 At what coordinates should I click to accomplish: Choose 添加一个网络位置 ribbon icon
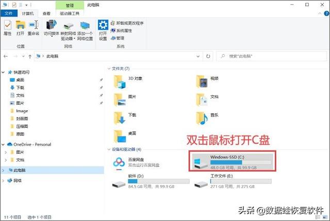click(85, 30)
